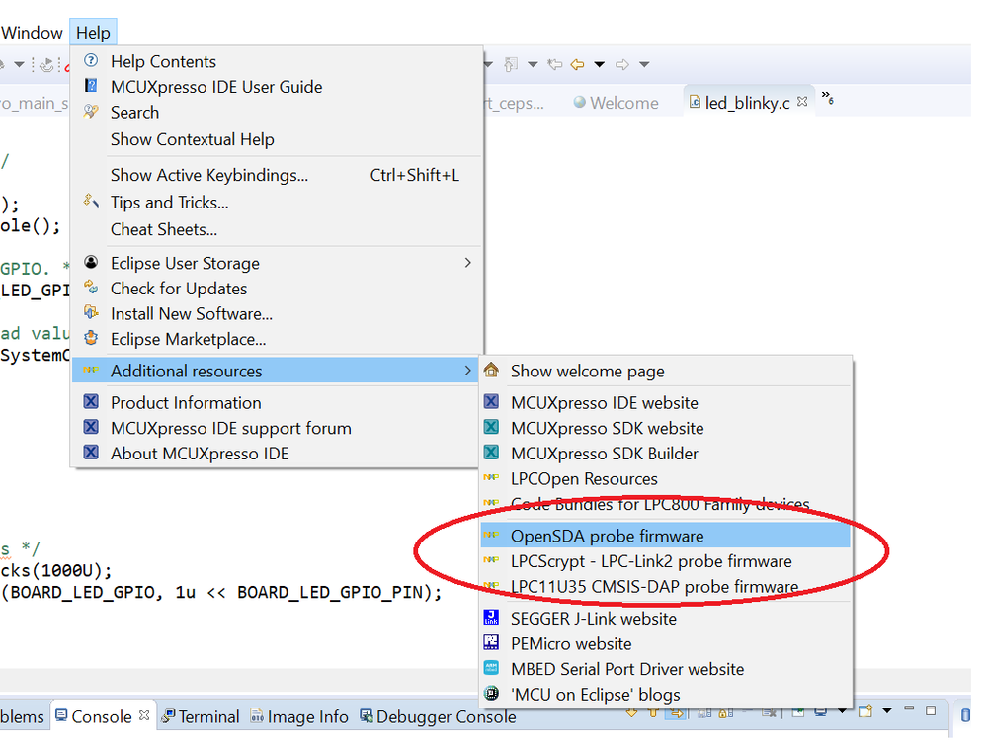The height and width of the screenshot is (750, 987).
Task: Click the Check for Updates icon
Action: click(x=92, y=288)
